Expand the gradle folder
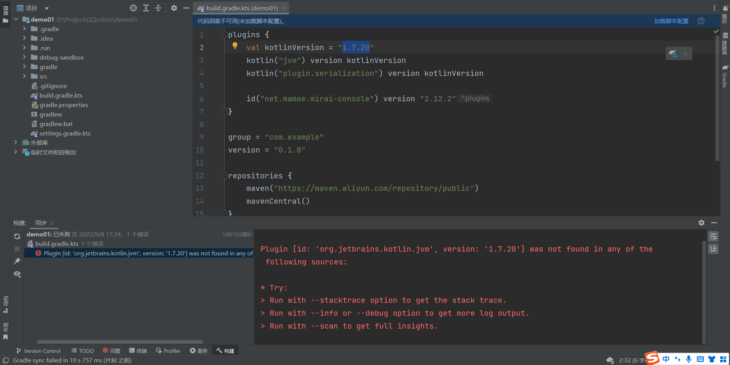 [x=24, y=66]
